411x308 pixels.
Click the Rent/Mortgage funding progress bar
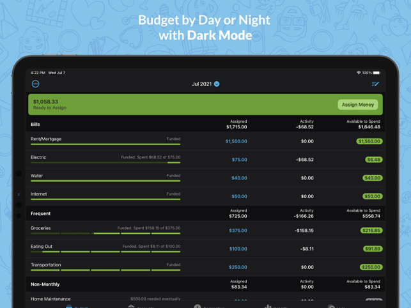105,144
